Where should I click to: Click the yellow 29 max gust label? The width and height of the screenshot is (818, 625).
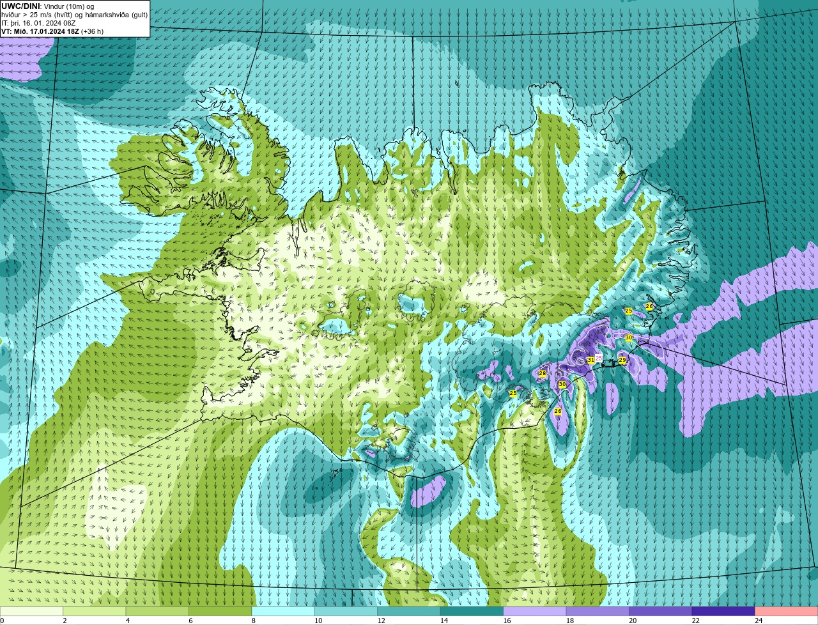(x=622, y=360)
